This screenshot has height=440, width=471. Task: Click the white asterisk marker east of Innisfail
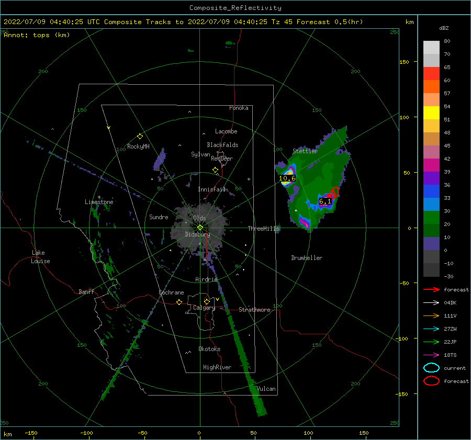click(249, 179)
